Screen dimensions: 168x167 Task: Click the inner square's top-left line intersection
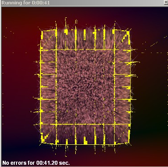click(x=56, y=50)
